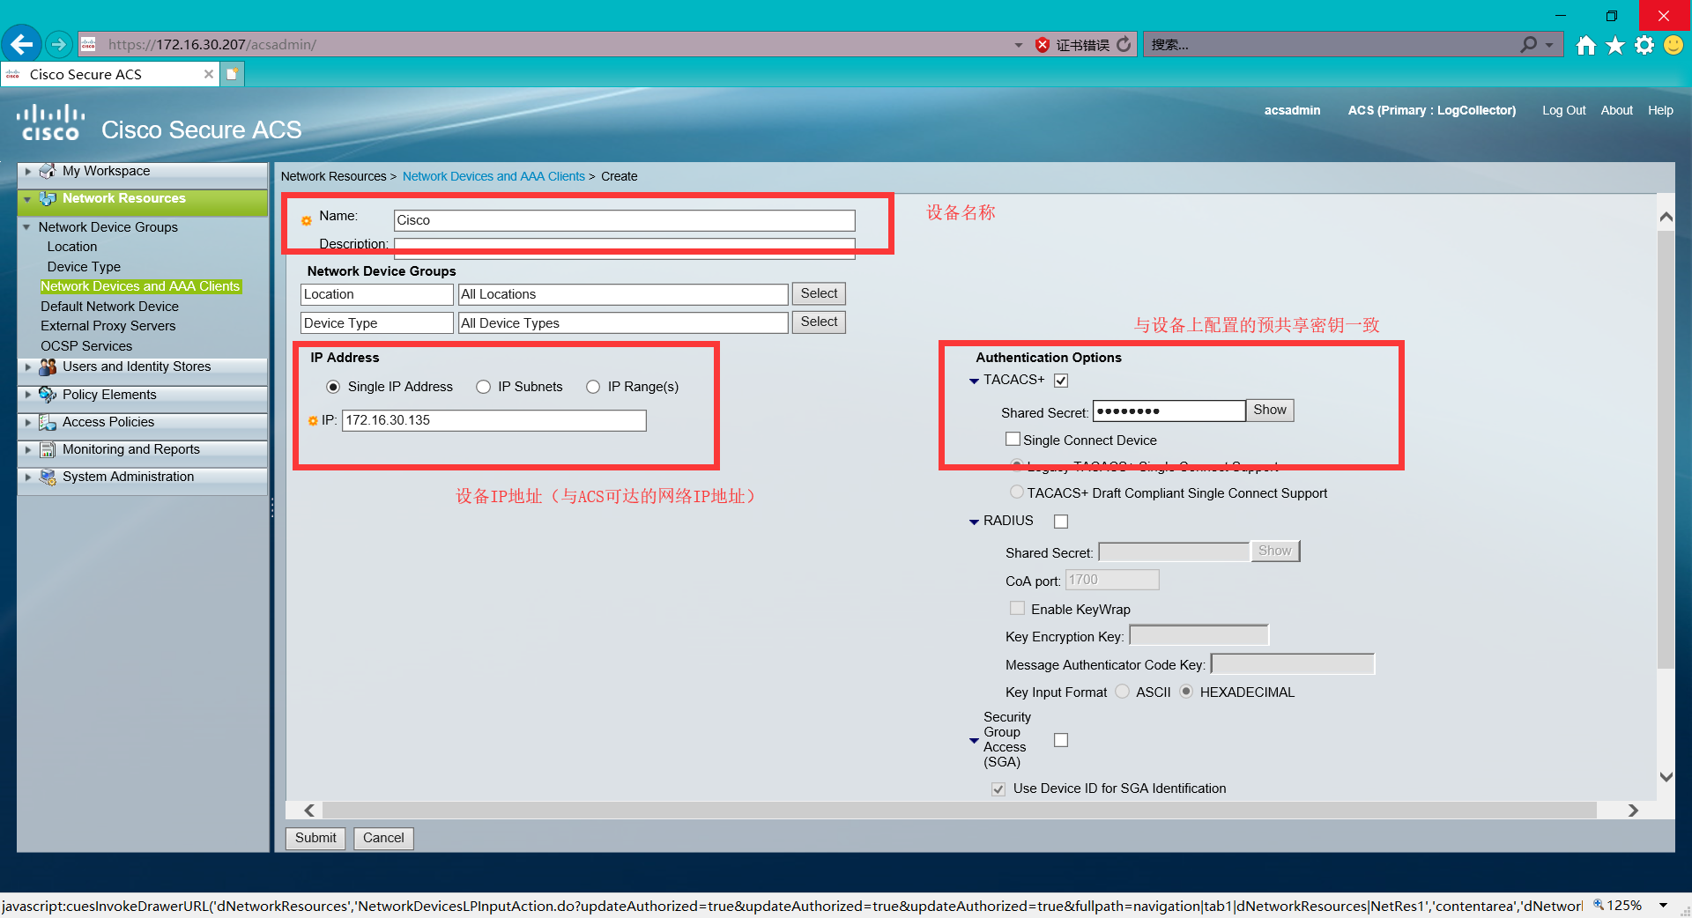Click Access Policies icon
The height and width of the screenshot is (918, 1692).
48,422
